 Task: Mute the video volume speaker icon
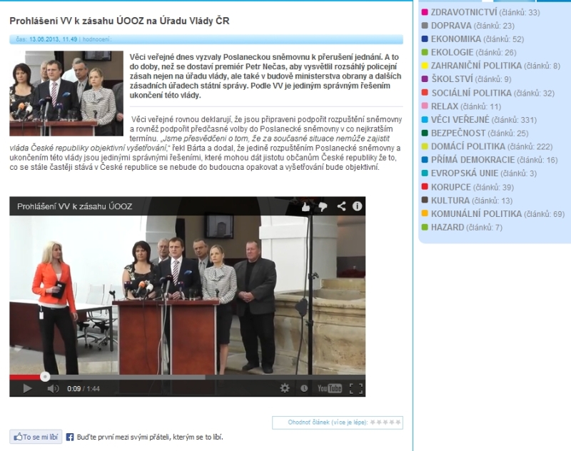pos(53,388)
